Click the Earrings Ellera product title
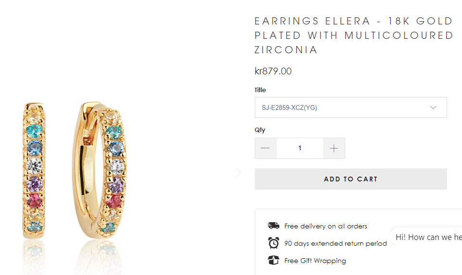The height and width of the screenshot is (275, 462). tap(354, 36)
